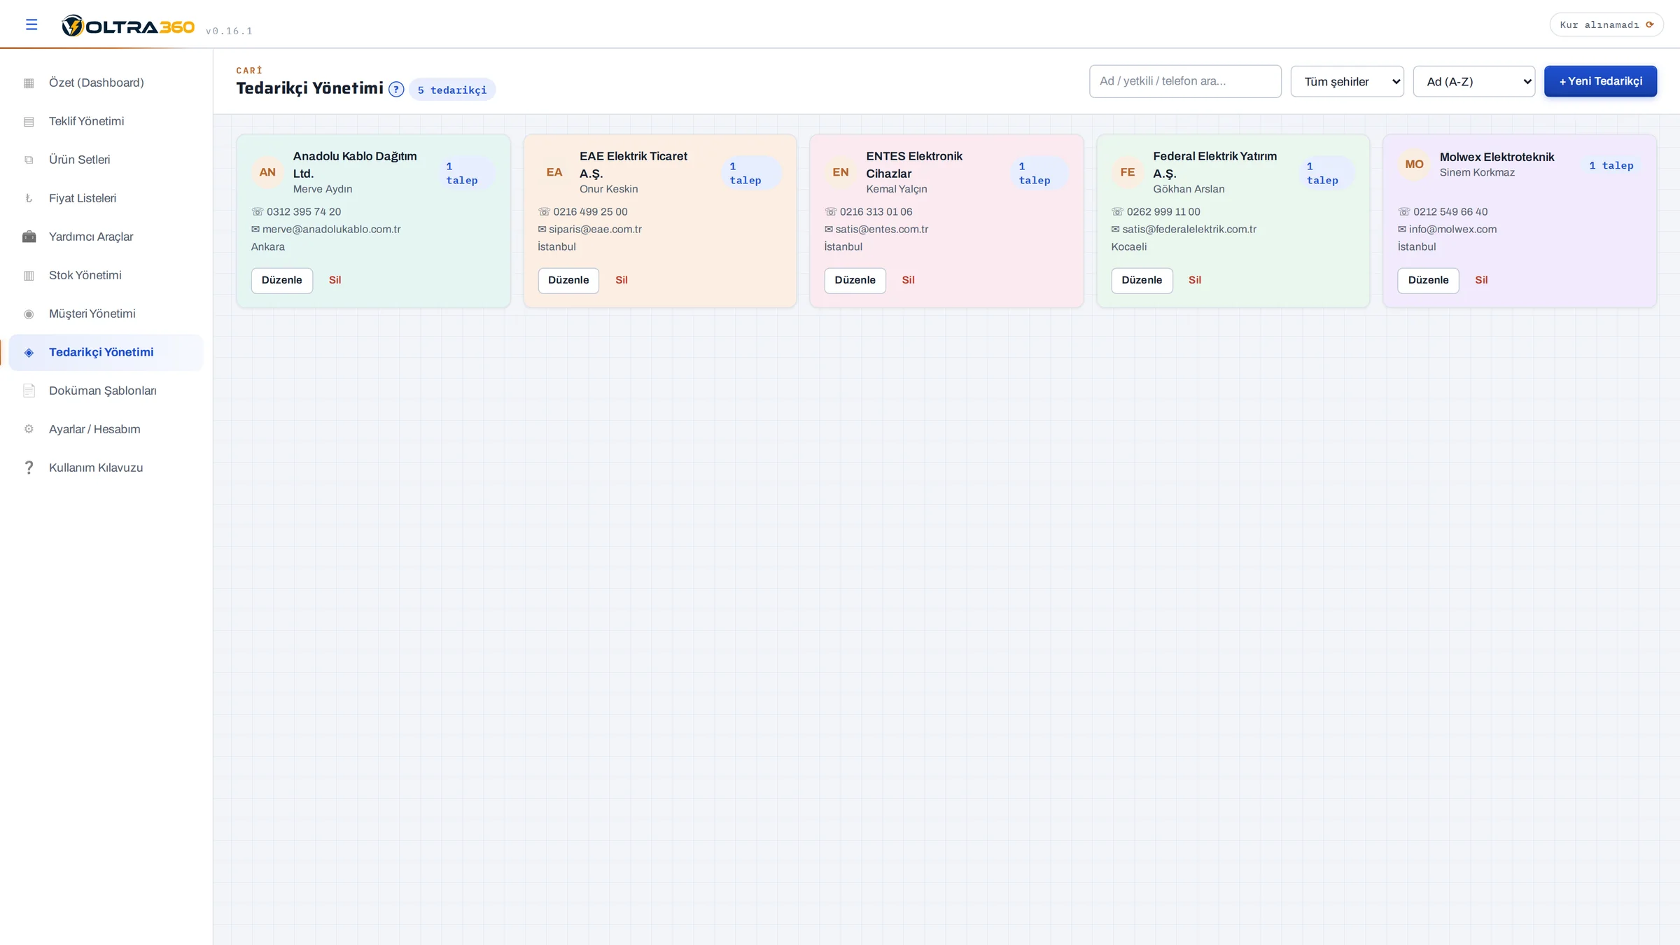This screenshot has width=1680, height=945.
Task: Click the Fiyat Listeleri lira icon
Action: (29, 199)
